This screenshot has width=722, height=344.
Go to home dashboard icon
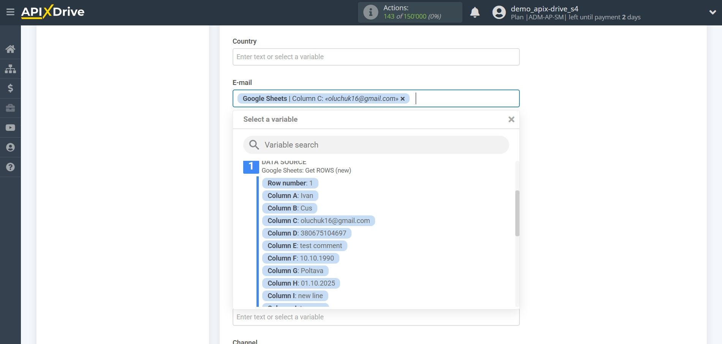[10, 49]
